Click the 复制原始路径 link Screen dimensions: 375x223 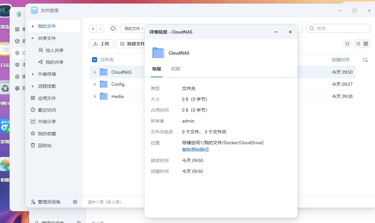pos(195,150)
